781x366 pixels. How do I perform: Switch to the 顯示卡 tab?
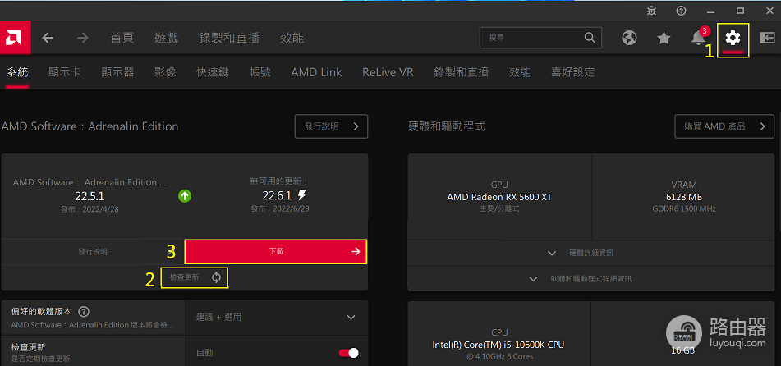[64, 72]
